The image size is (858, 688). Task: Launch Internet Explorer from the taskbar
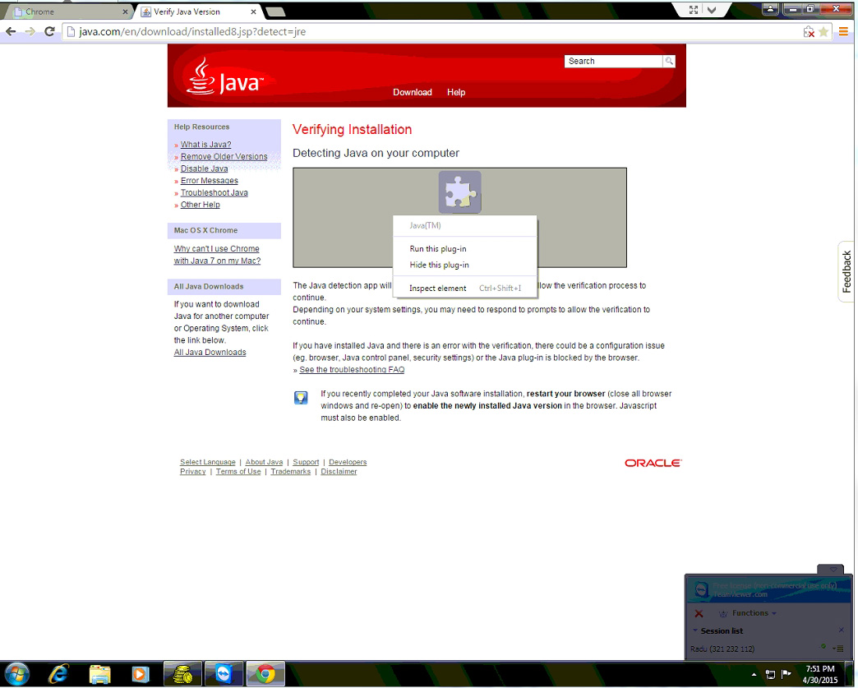58,674
